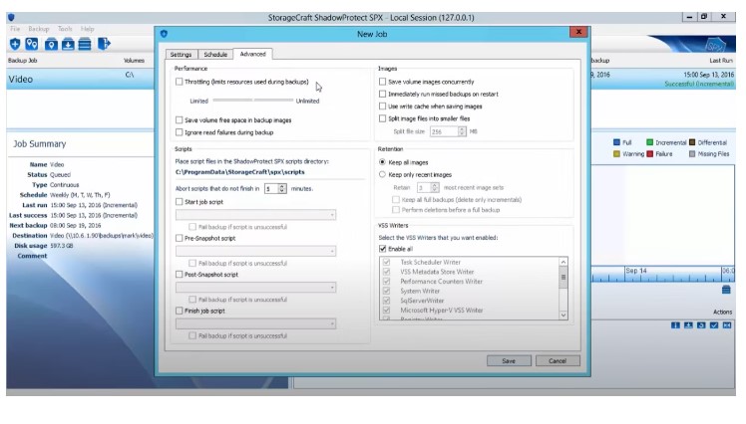Image resolution: width=746 pixels, height=424 pixels.
Task: Click the Actions checkmark icon
Action: coord(714,325)
